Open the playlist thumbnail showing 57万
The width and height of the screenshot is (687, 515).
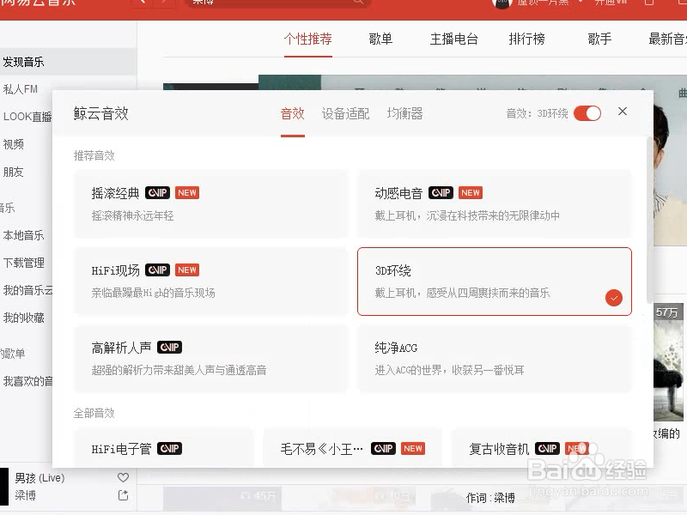[668, 362]
